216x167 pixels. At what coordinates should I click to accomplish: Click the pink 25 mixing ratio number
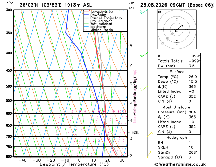coord(125,111)
